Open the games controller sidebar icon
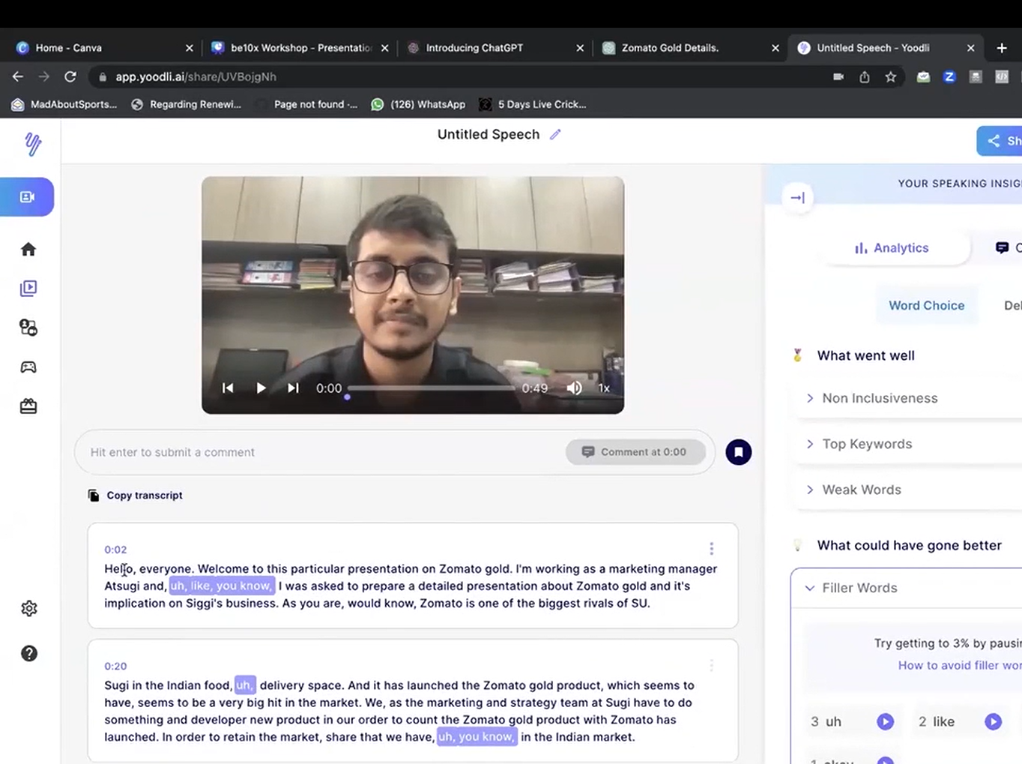The image size is (1022, 764). point(28,367)
